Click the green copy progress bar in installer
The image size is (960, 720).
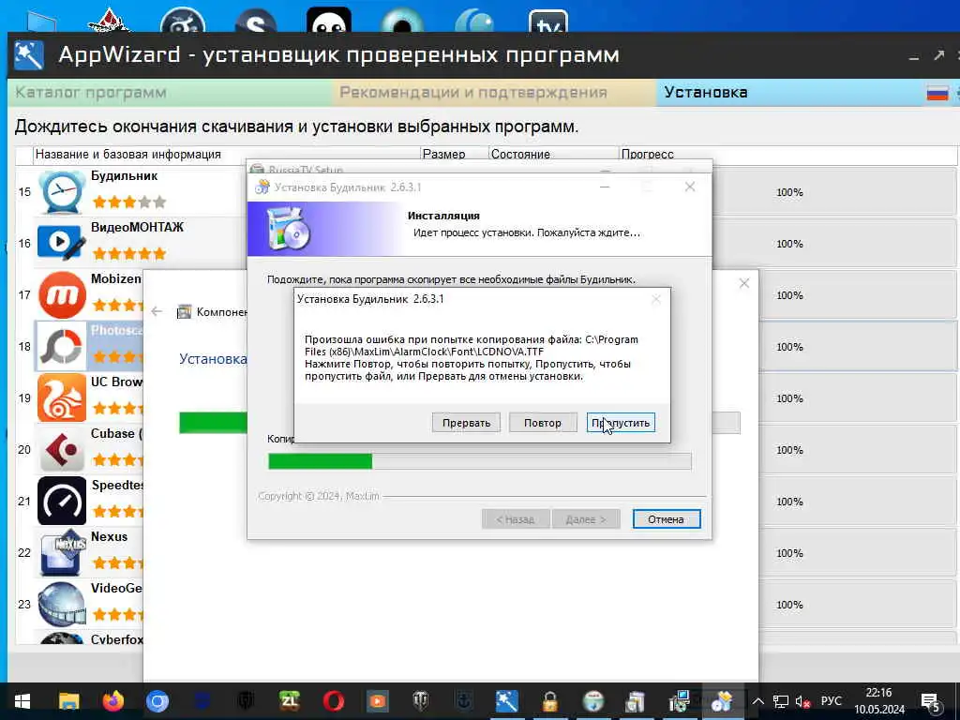coord(479,461)
